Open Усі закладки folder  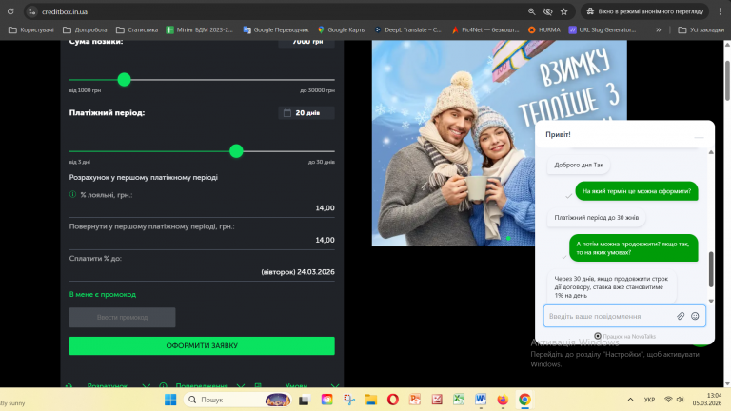point(701,29)
